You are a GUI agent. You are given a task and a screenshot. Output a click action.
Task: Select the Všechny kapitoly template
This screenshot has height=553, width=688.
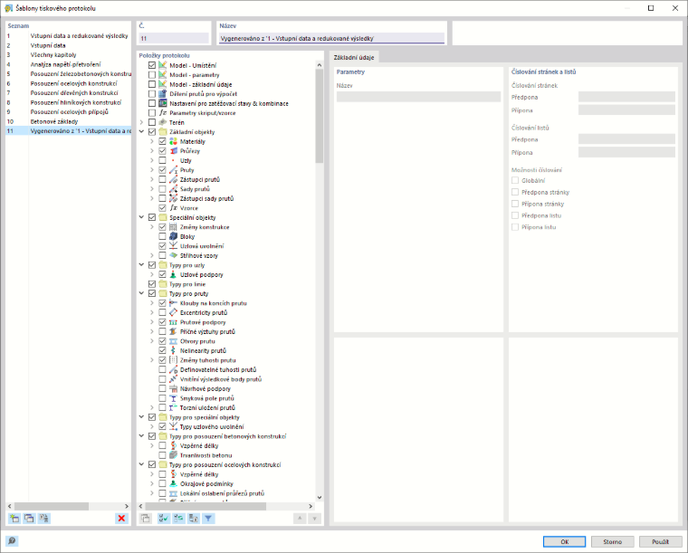68,55
